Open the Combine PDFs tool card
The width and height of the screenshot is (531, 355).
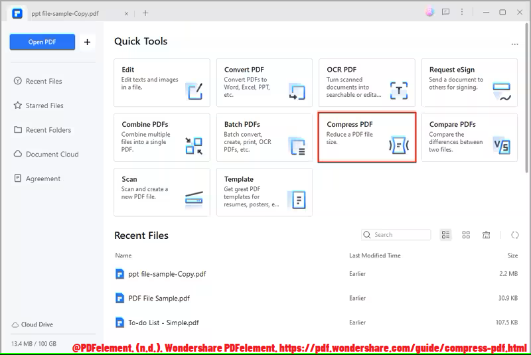click(x=162, y=137)
